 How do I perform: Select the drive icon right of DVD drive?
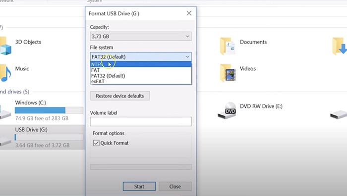pos(339,114)
